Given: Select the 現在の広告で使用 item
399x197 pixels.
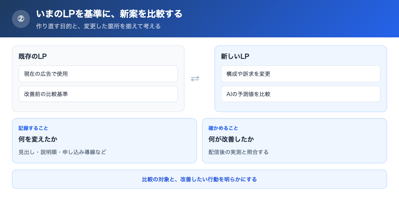Looking at the screenshot, I should click(x=98, y=74).
